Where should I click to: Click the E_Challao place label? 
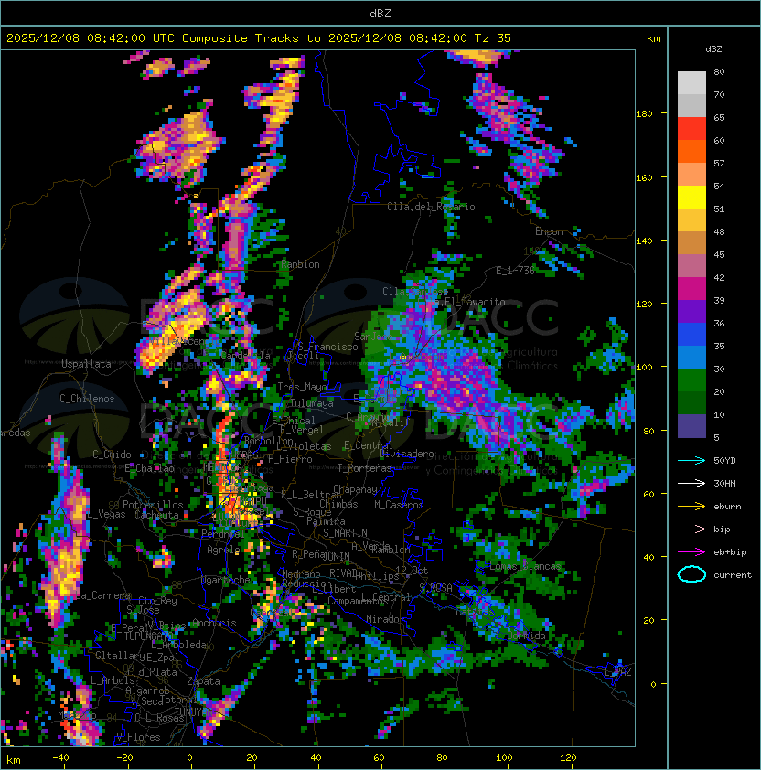[x=149, y=468]
